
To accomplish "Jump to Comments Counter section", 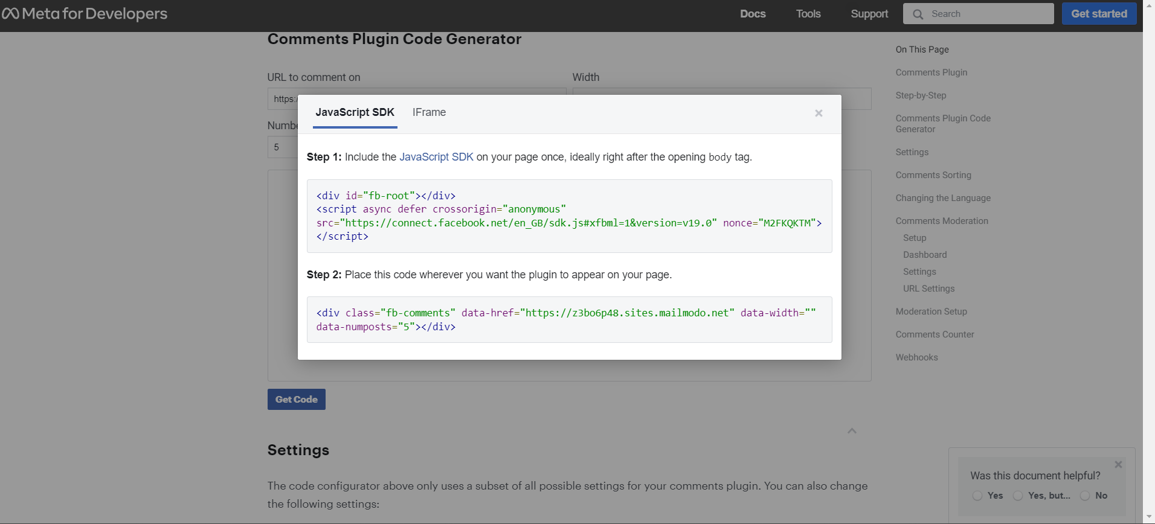I will [935, 334].
